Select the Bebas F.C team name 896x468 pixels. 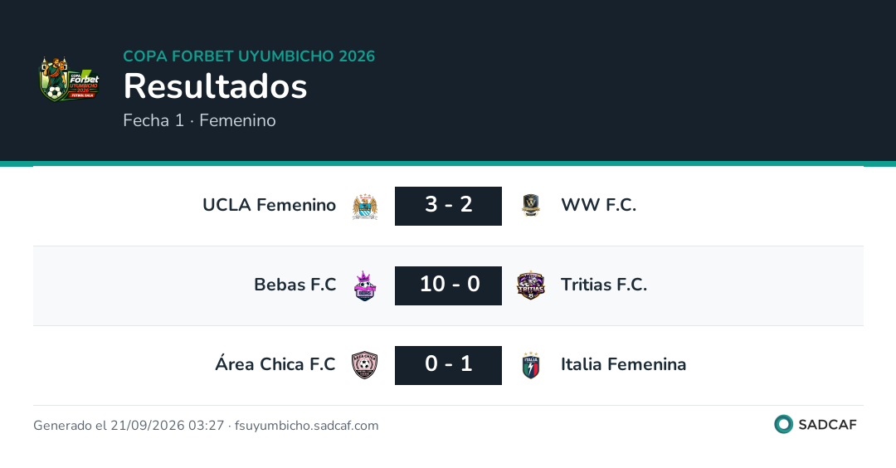coord(295,285)
